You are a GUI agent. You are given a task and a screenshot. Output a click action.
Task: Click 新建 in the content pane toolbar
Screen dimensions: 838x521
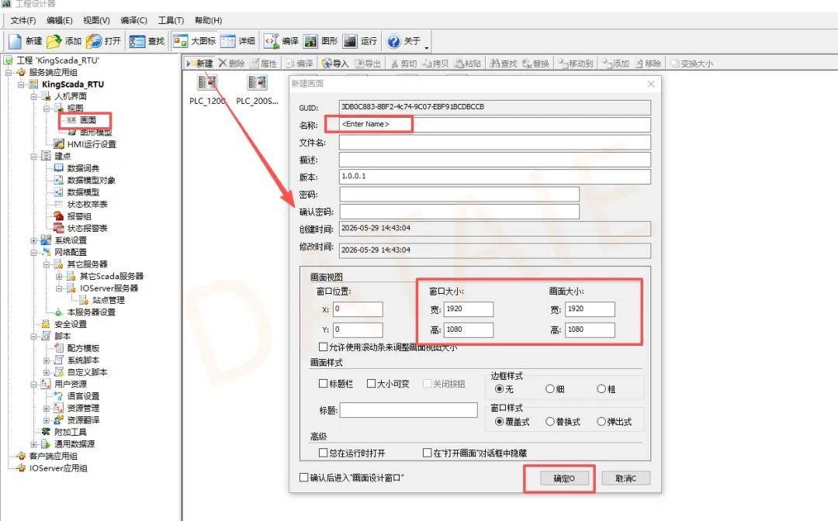199,64
